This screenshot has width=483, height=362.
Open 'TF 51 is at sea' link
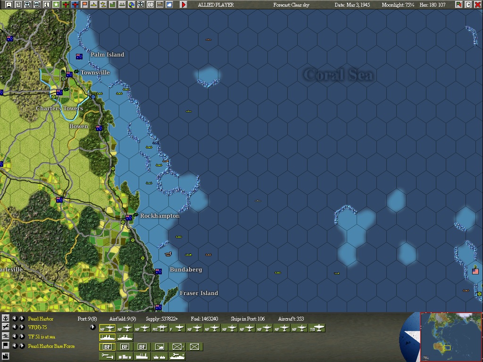click(42, 337)
